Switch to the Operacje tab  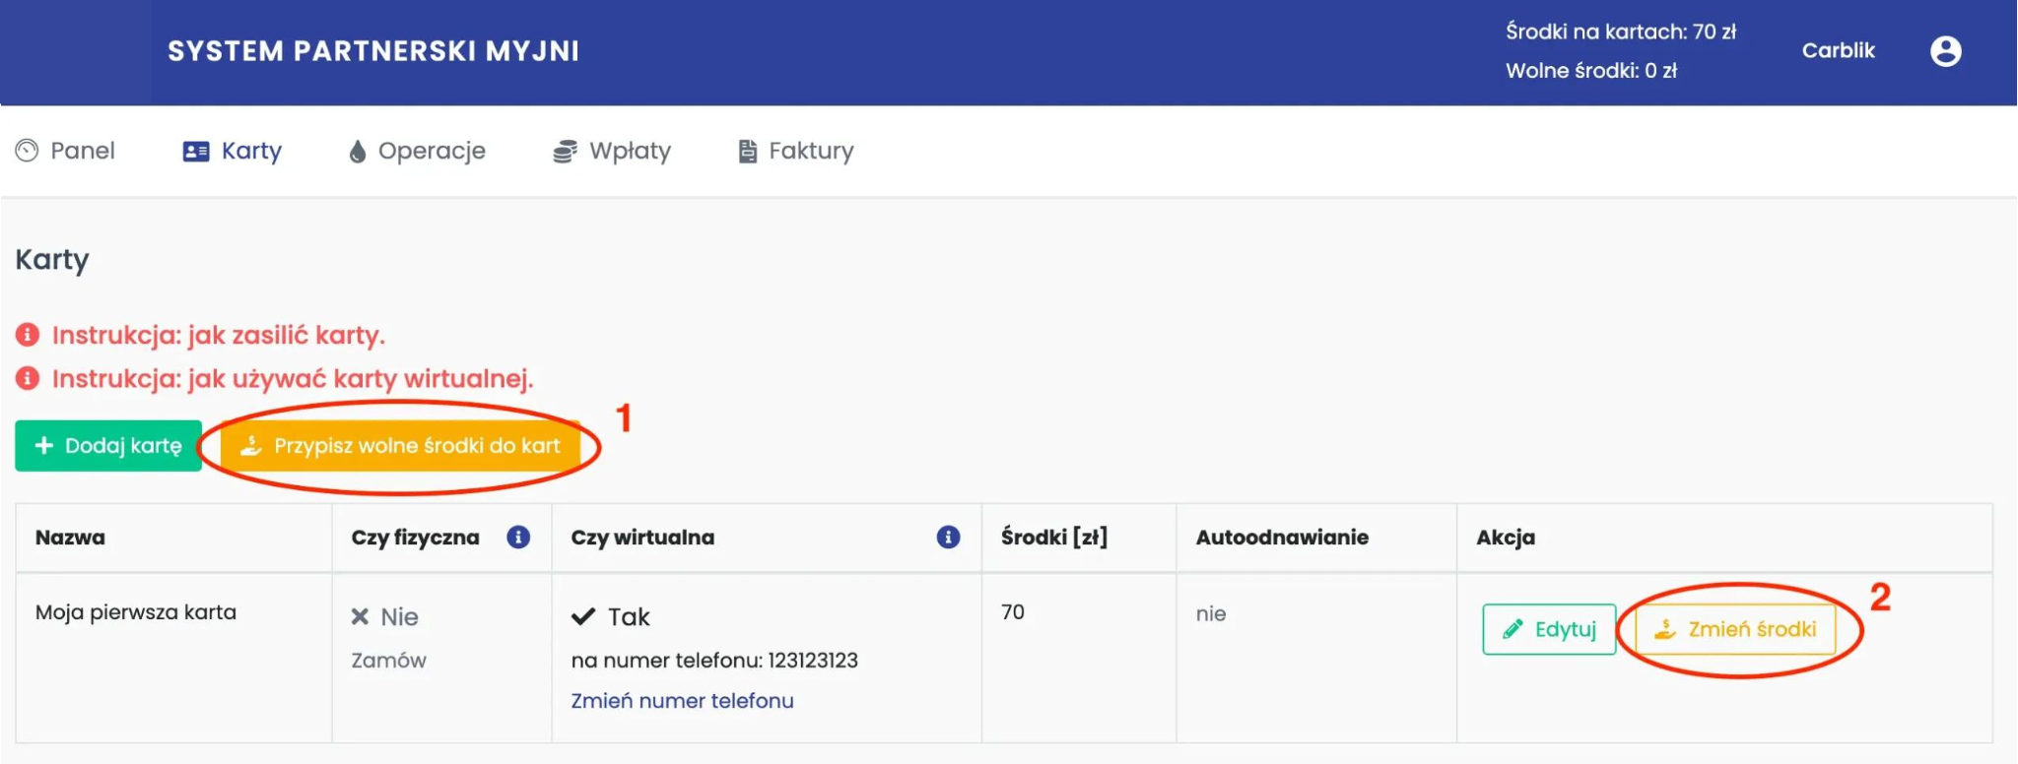click(432, 151)
